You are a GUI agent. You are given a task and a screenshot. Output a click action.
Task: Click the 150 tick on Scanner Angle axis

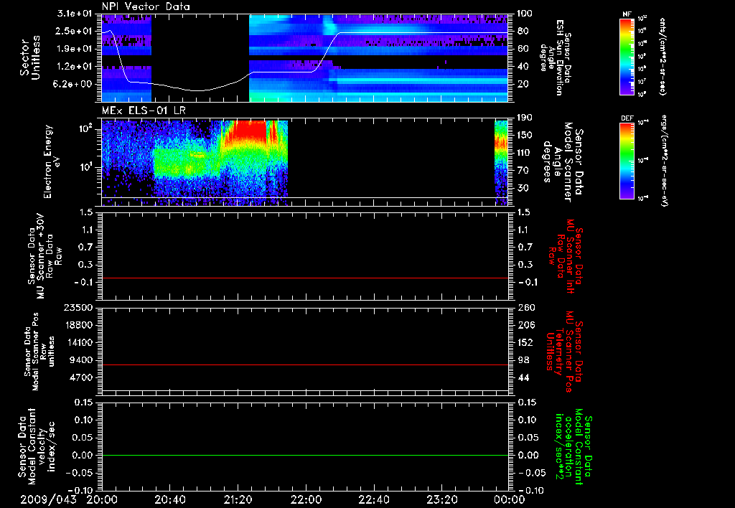[x=525, y=136]
